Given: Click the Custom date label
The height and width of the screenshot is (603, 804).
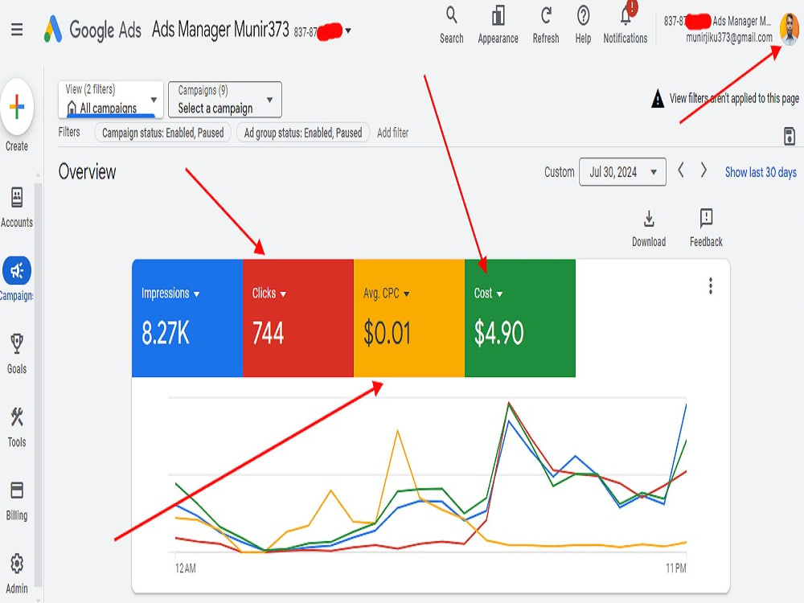Looking at the screenshot, I should pyautogui.click(x=559, y=172).
